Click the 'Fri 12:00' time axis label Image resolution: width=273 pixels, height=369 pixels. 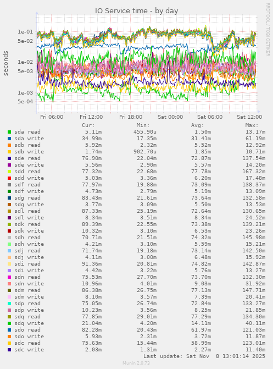point(91,117)
